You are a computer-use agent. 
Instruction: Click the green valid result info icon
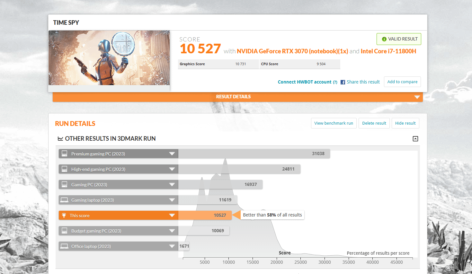pos(384,39)
